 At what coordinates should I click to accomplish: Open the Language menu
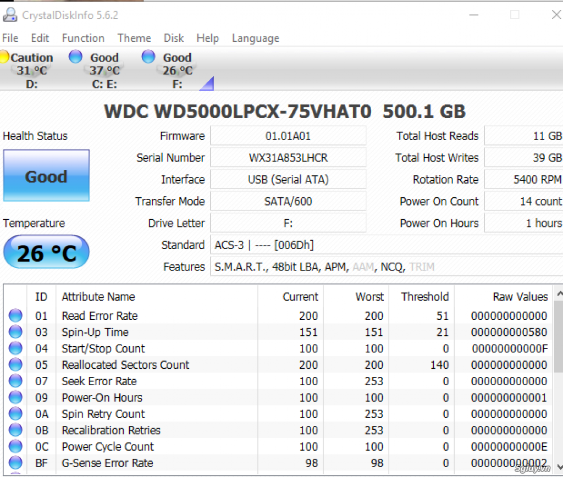(255, 38)
